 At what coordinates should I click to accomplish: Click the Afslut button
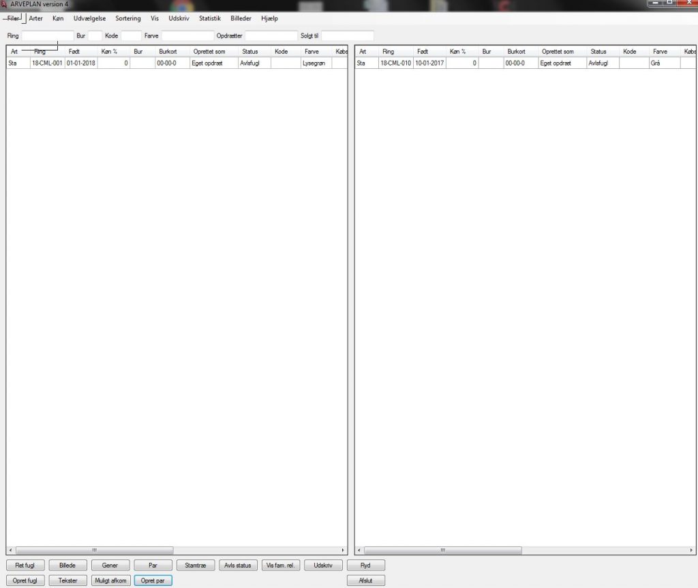[366, 580]
